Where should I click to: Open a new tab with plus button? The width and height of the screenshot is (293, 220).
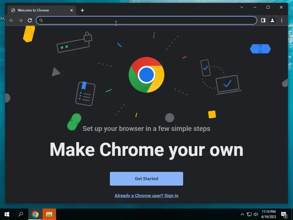tap(82, 10)
